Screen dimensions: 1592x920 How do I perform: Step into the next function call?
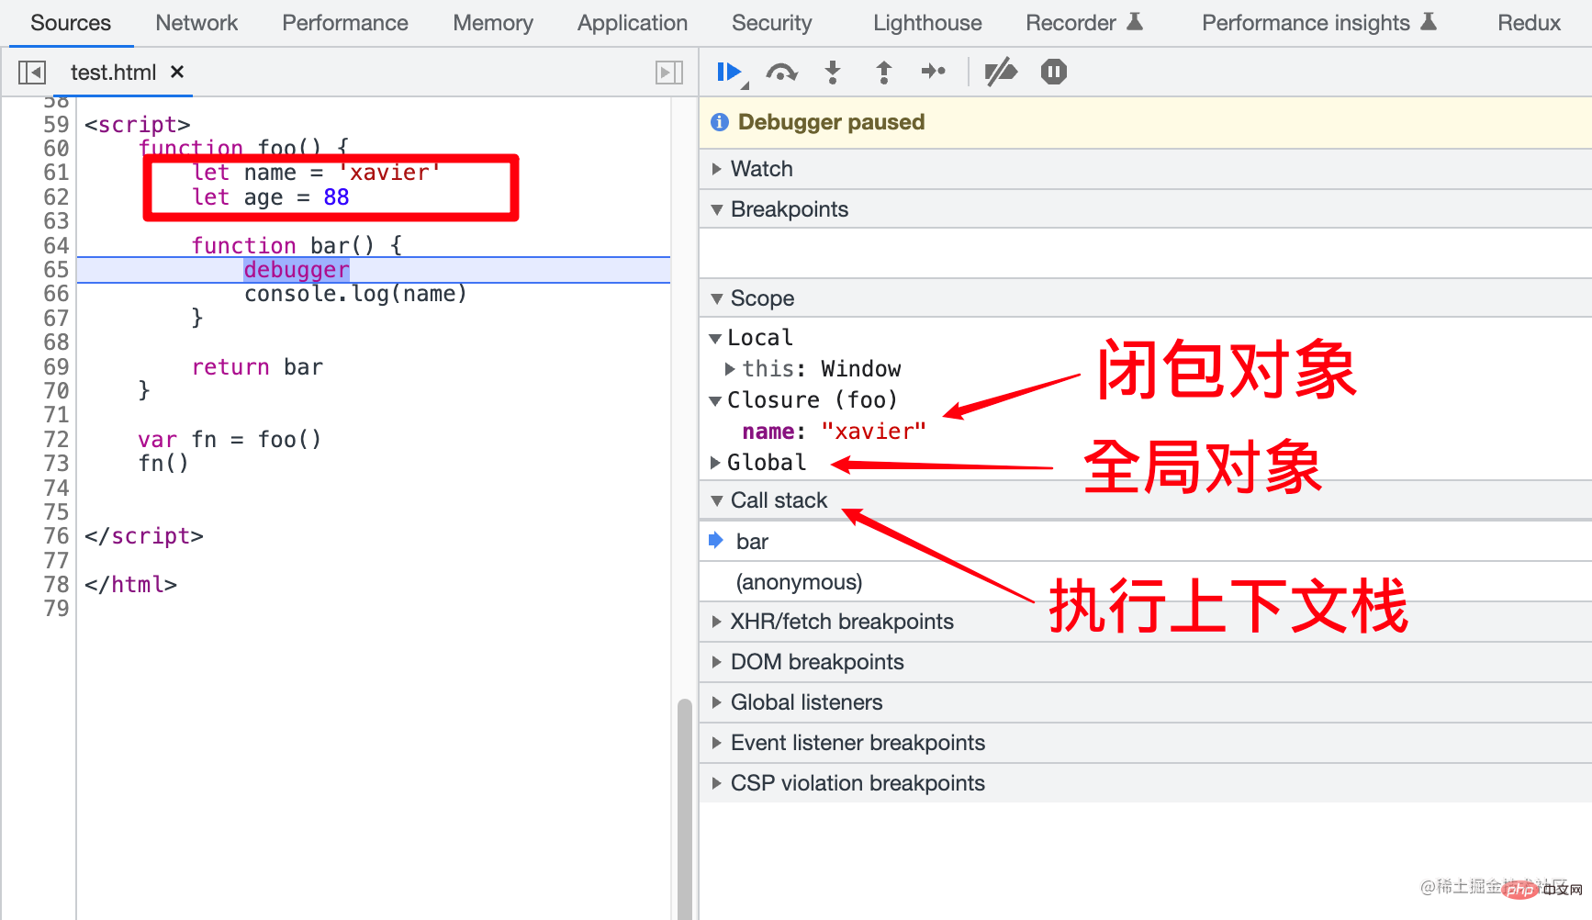pyautogui.click(x=832, y=72)
